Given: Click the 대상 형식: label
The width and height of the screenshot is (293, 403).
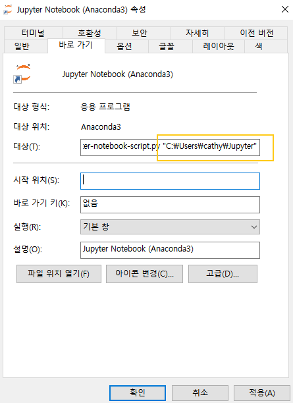Looking at the screenshot, I should pos(32,107).
